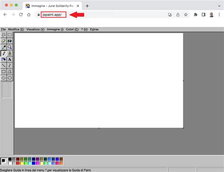224x172 pixels.
Task: Choose the straight Line tool
Action: [4, 65]
